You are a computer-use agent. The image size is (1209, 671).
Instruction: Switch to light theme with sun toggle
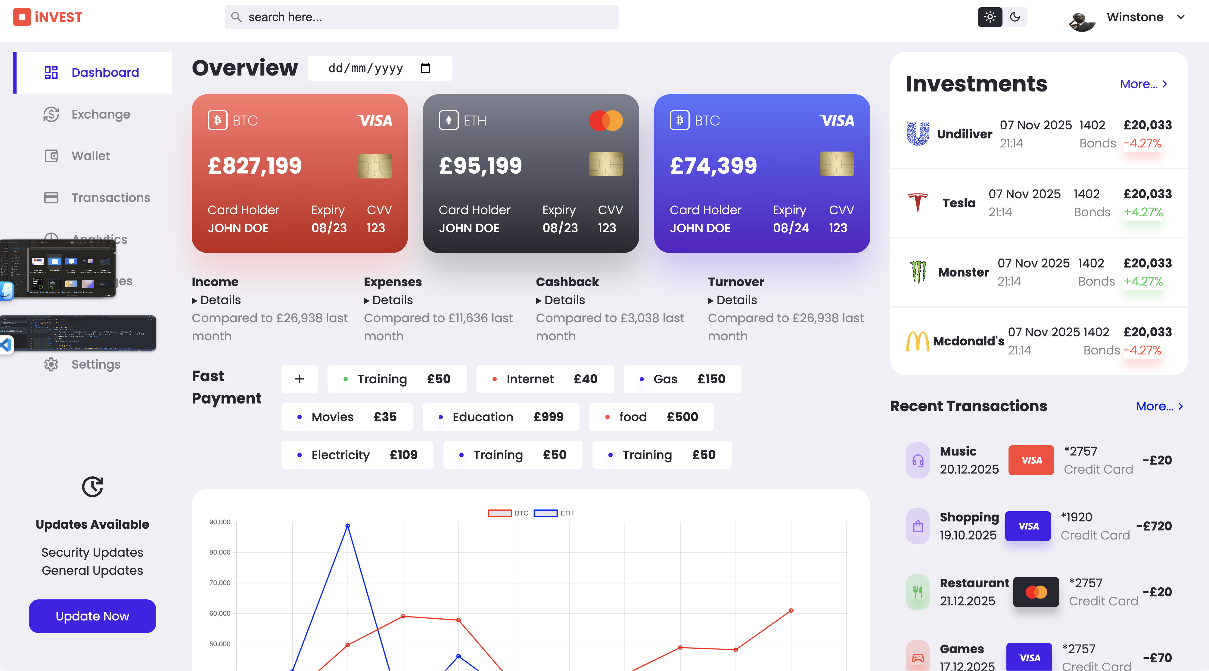coord(990,17)
